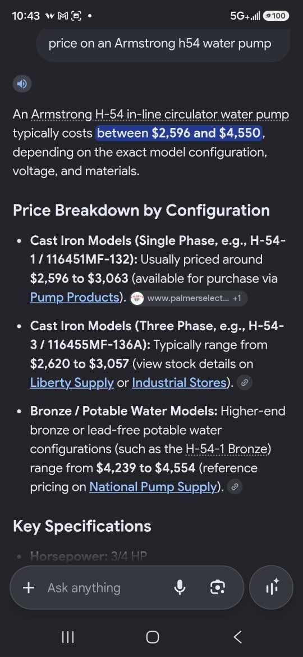Tap the plus attachment icon
303x657 pixels.
tap(29, 587)
